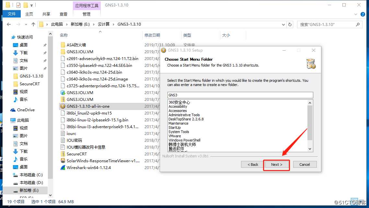
Task: Go forward in Explorer navigation
Action: [18, 24]
